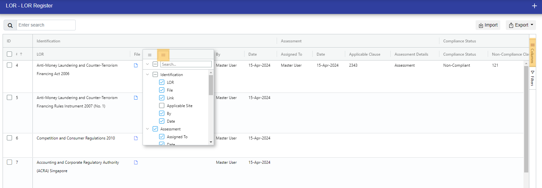Collapse the Identification column group
The width and height of the screenshot is (542, 188).
[147, 74]
